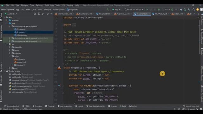Open App Quality Insights panel
The image size is (203, 114).
tap(95, 106)
